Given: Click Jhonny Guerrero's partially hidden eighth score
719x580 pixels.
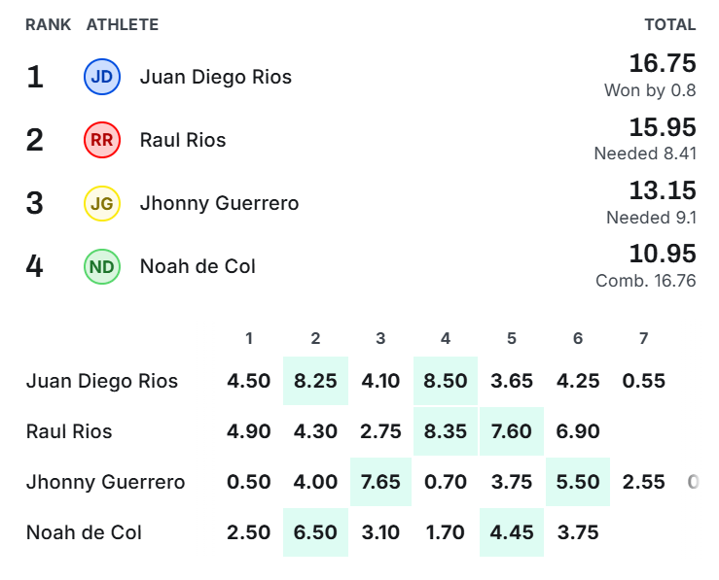Looking at the screenshot, I should [693, 482].
